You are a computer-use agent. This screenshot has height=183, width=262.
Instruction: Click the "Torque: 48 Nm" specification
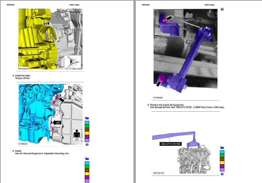(x=22, y=78)
